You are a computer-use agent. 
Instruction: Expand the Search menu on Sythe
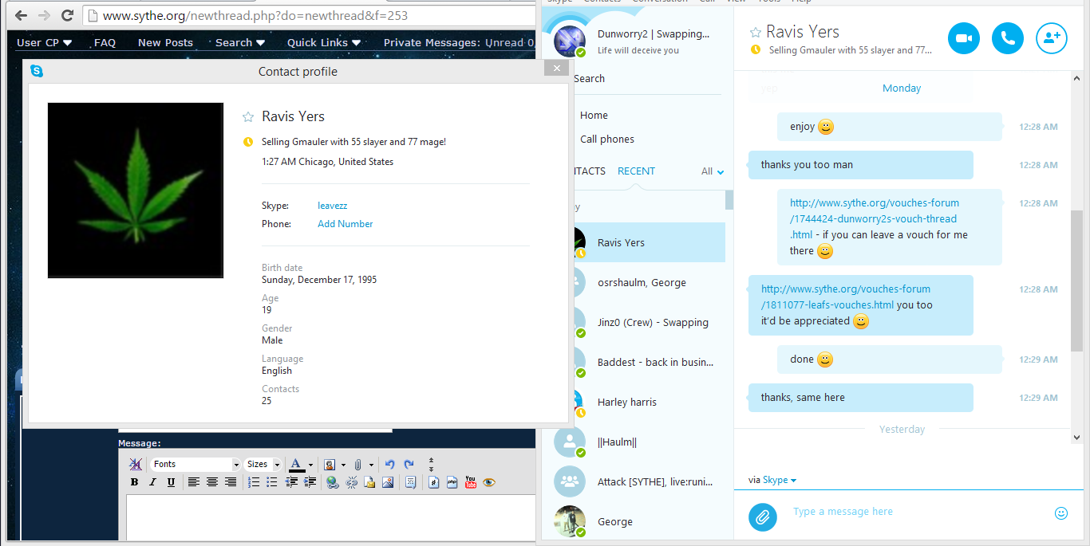[x=240, y=43]
